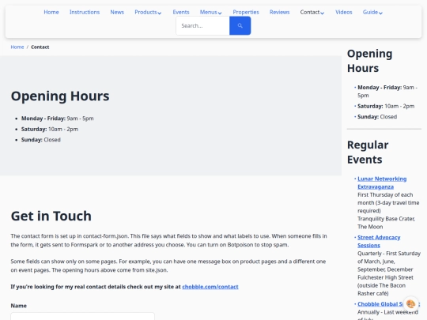Open the Properties nav item
Screen dimensions: 427x320
[246, 12]
